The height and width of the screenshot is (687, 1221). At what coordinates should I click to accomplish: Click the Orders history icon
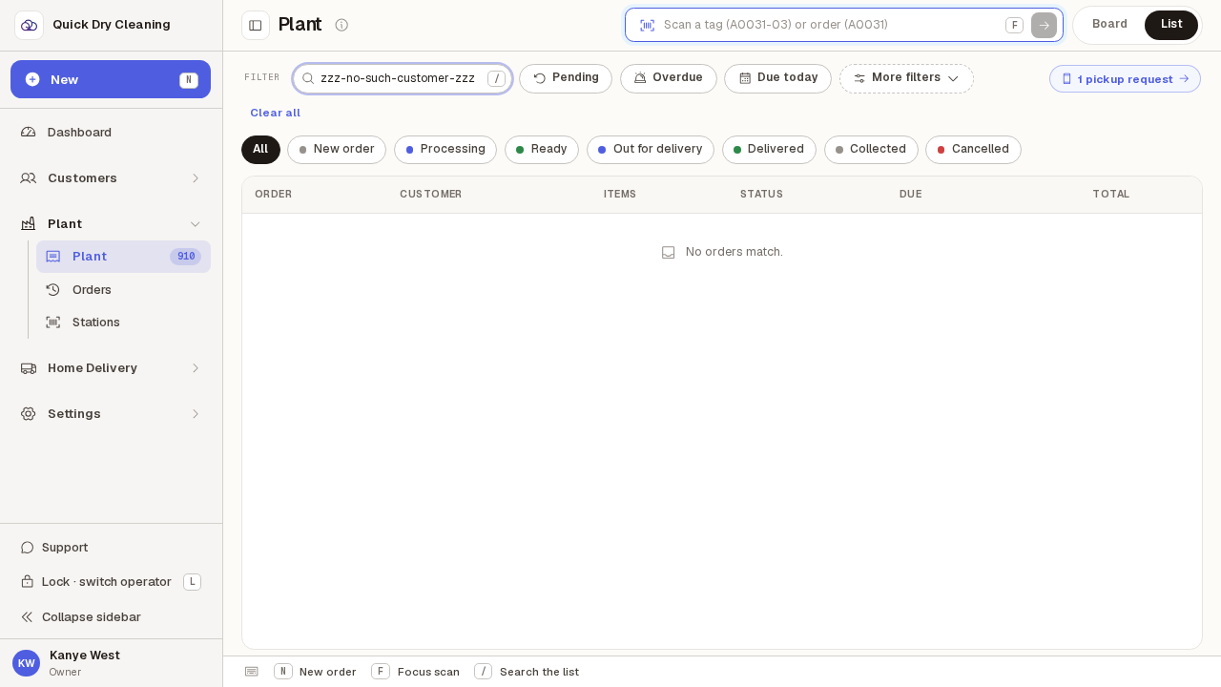click(53, 290)
